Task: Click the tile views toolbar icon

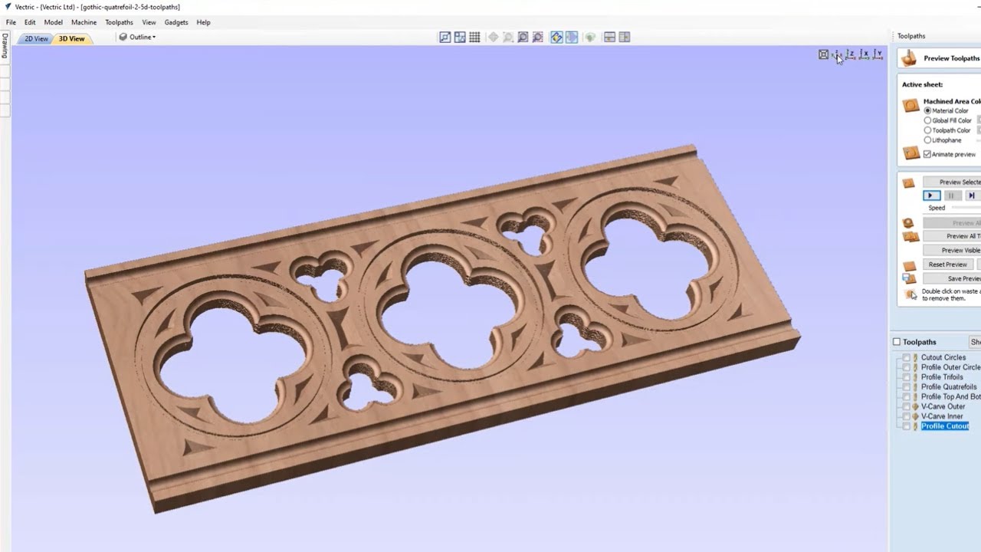Action: pyautogui.click(x=460, y=37)
